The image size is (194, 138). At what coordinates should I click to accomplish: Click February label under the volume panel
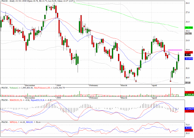tap(94, 98)
